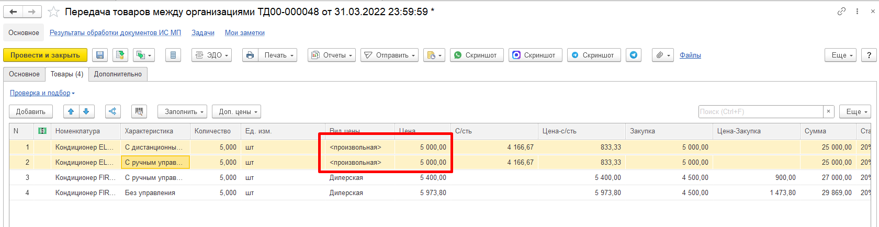
Task: Click the Добавить button
Action: point(31,111)
